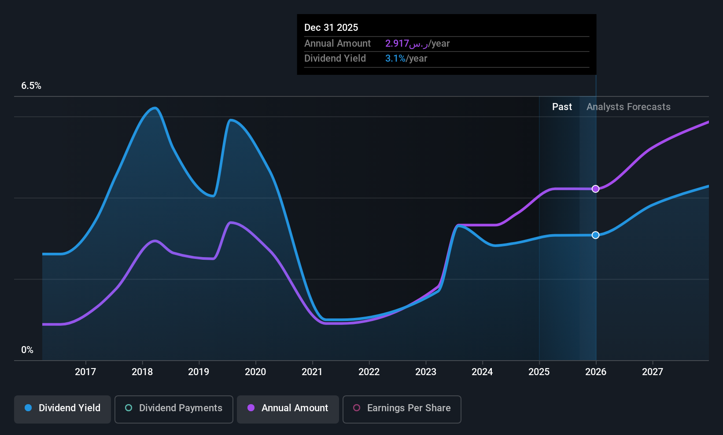
Task: Click the 2021 x-axis year label
Action: [312, 372]
